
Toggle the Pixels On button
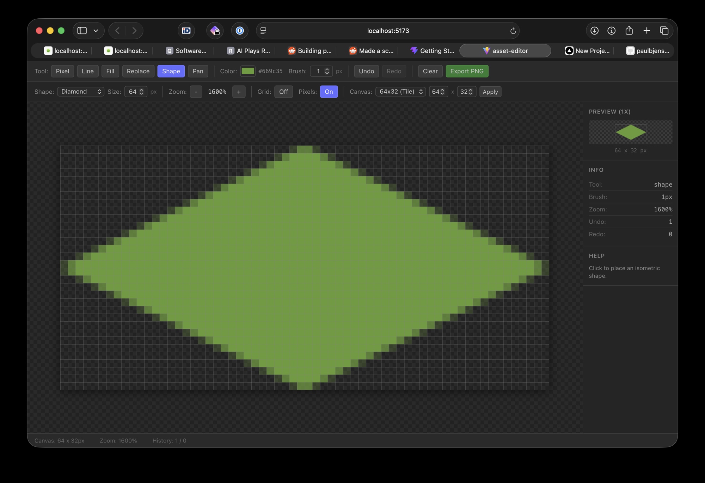[329, 92]
